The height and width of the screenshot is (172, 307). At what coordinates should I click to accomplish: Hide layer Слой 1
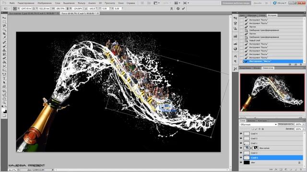tap(241, 143)
